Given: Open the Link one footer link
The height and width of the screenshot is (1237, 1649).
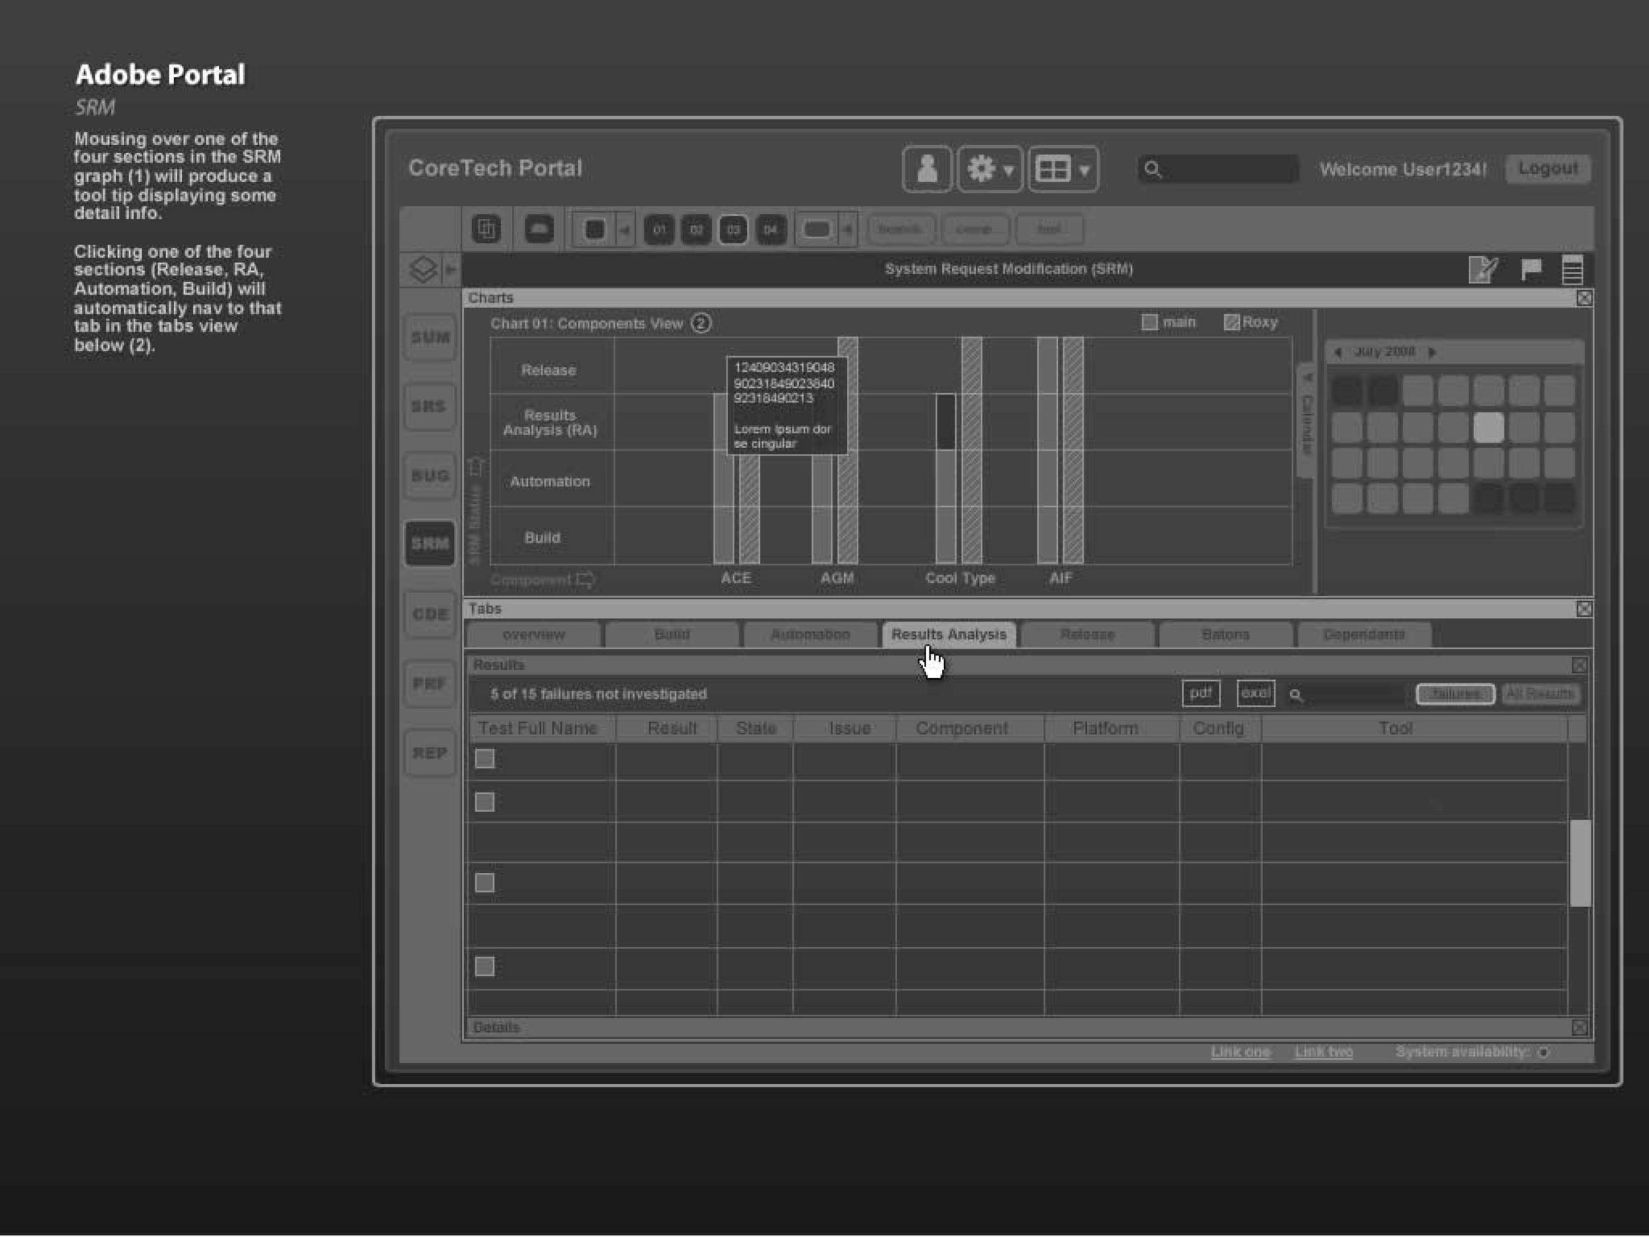Looking at the screenshot, I should [1241, 1052].
